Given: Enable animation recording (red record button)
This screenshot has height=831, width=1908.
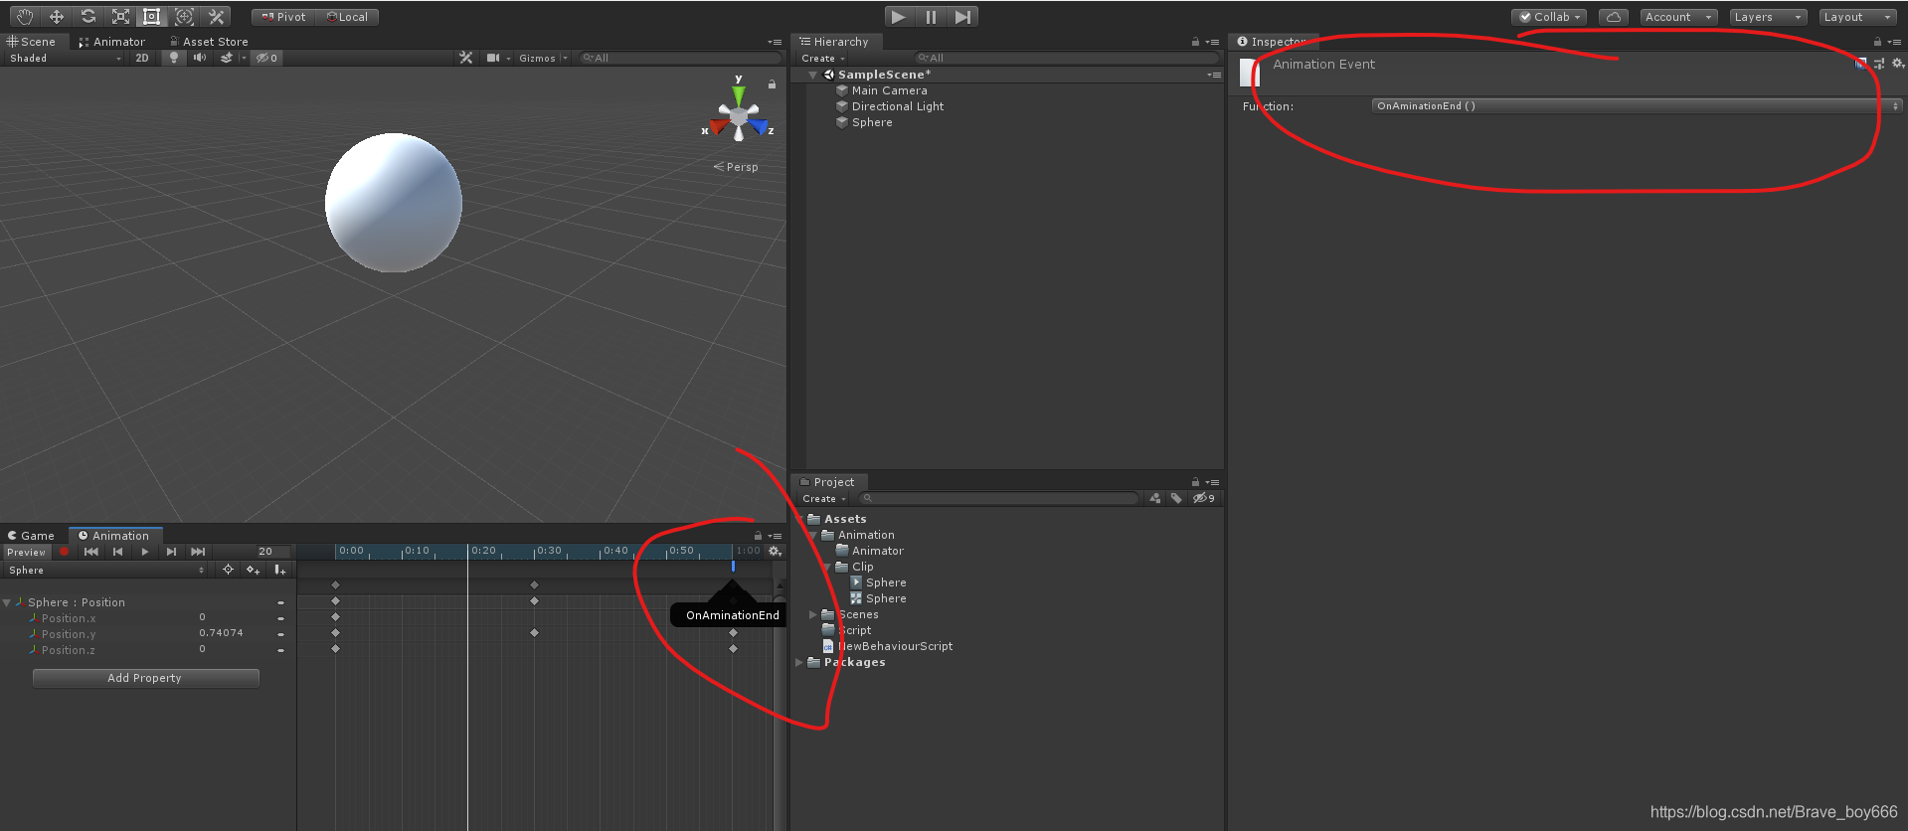Looking at the screenshot, I should (65, 552).
